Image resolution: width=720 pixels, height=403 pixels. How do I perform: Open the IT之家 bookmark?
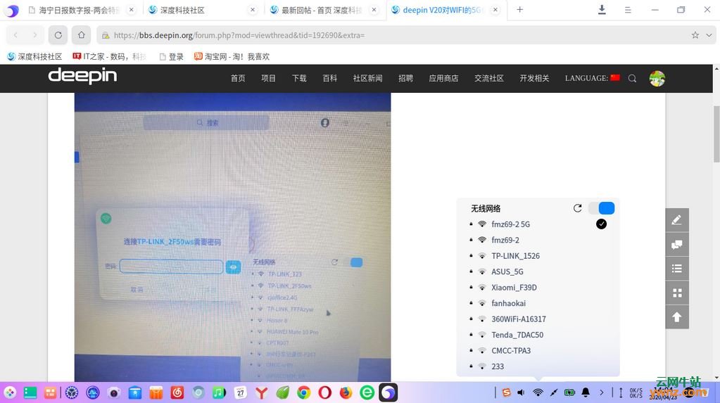click(x=110, y=56)
